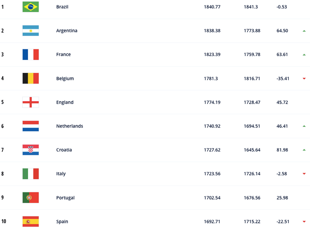
Task: Click England's total points 1774.19
Action: (212, 102)
